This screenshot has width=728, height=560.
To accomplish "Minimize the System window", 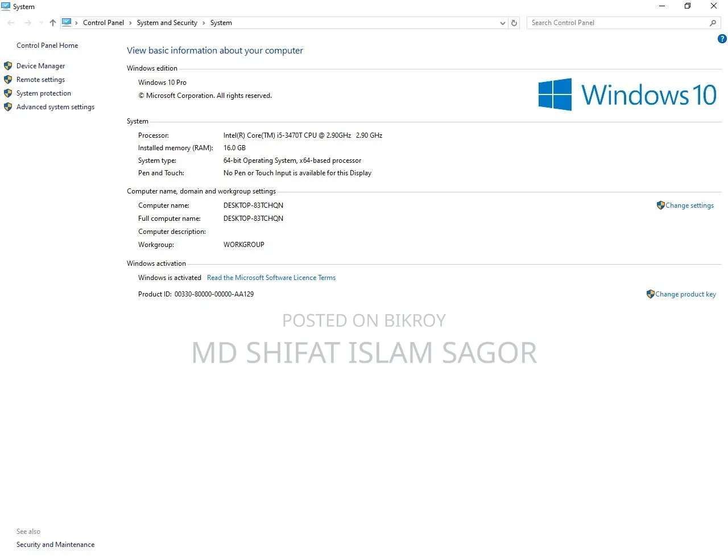I will pyautogui.click(x=662, y=6).
